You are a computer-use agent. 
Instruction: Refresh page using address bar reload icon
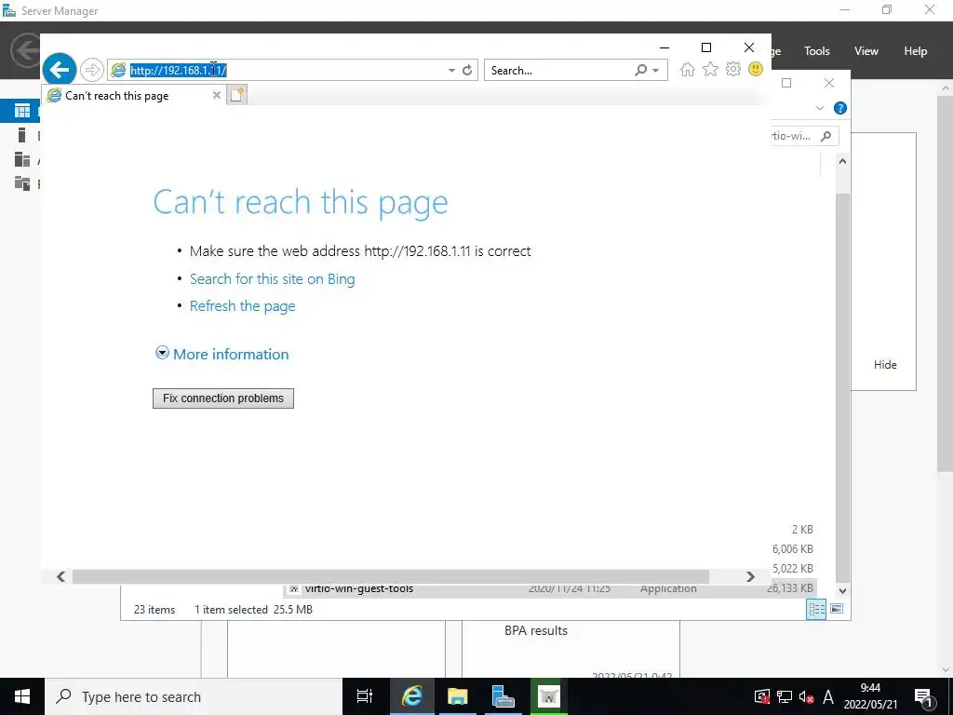(x=467, y=71)
